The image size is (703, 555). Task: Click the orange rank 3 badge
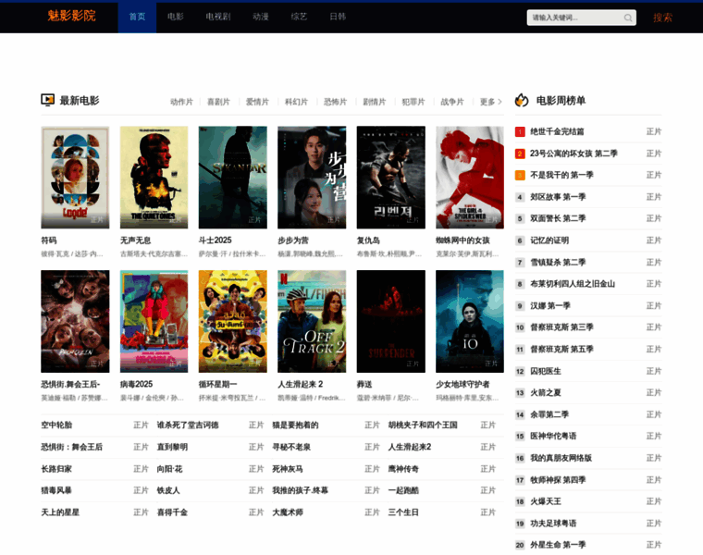coord(520,175)
